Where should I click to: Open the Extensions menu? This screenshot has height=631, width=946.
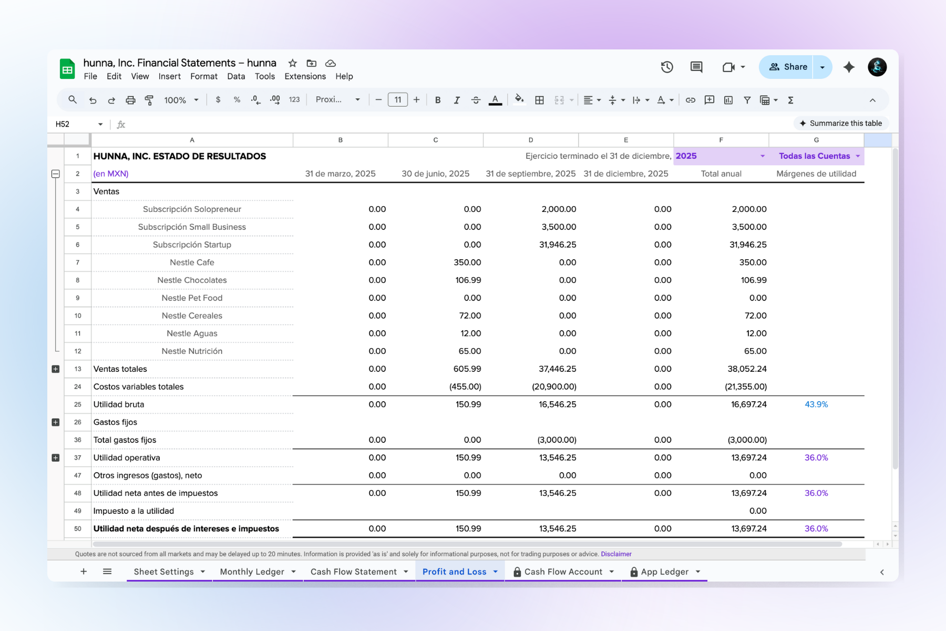point(305,76)
